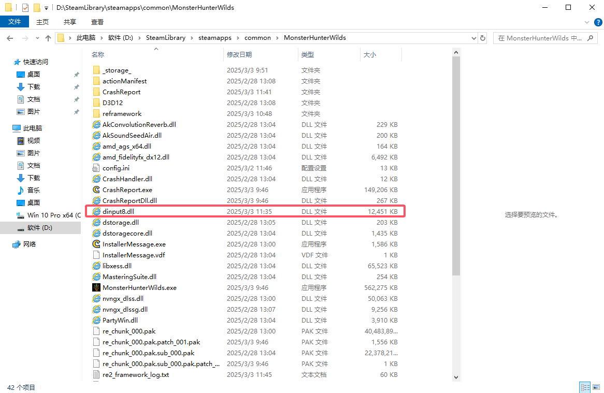
Task: Click common in the address breadcrumb
Action: [257, 38]
